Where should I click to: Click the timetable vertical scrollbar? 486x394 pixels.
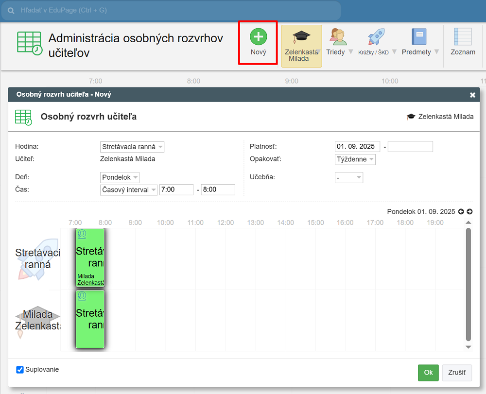tap(469, 284)
